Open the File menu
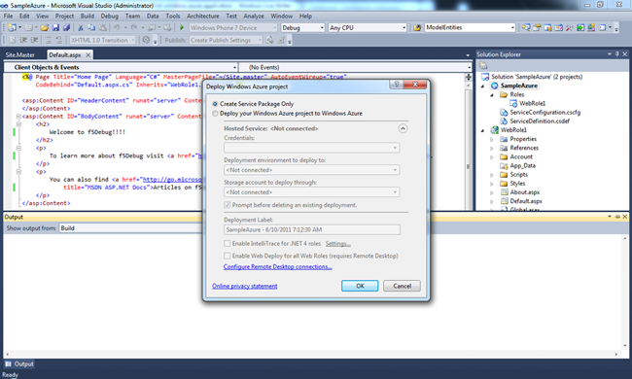632x379 pixels. pyautogui.click(x=9, y=17)
